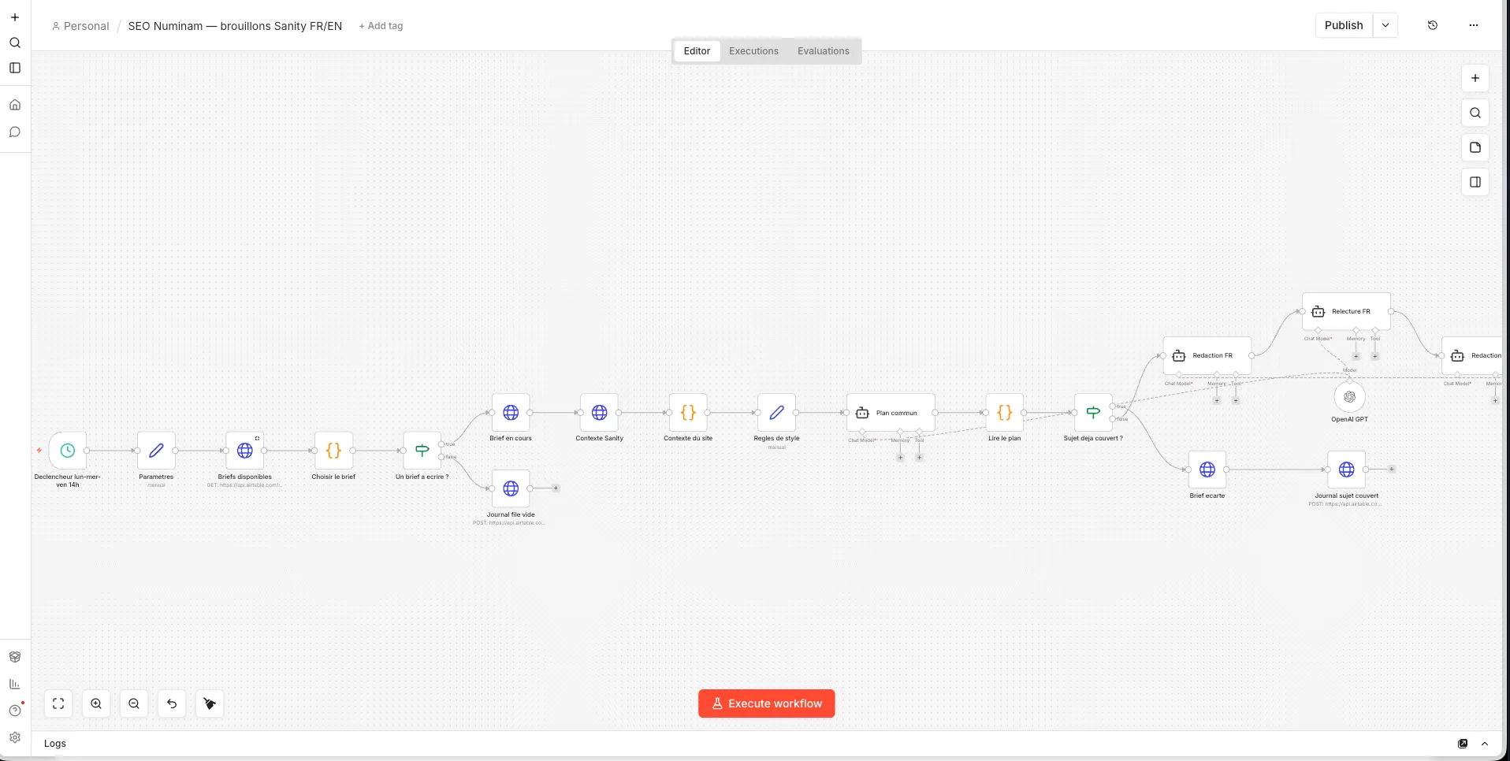Add a sticky note to the canvas

click(x=1475, y=147)
